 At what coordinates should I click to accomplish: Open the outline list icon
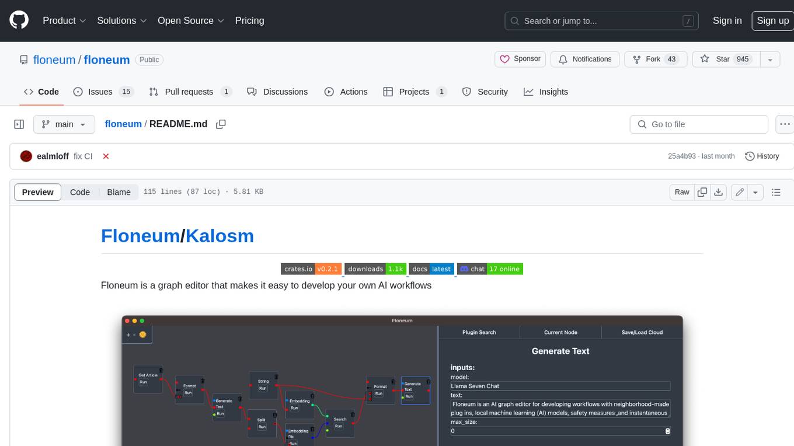coord(776,192)
